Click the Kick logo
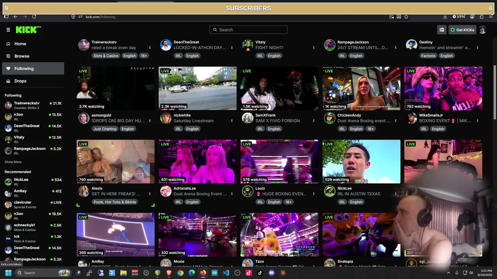The height and width of the screenshot is (279, 497). click(x=28, y=30)
